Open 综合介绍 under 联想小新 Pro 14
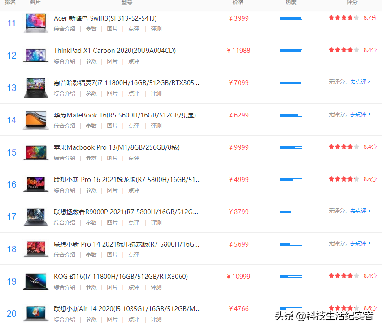The image size is (382, 329). click(x=65, y=255)
